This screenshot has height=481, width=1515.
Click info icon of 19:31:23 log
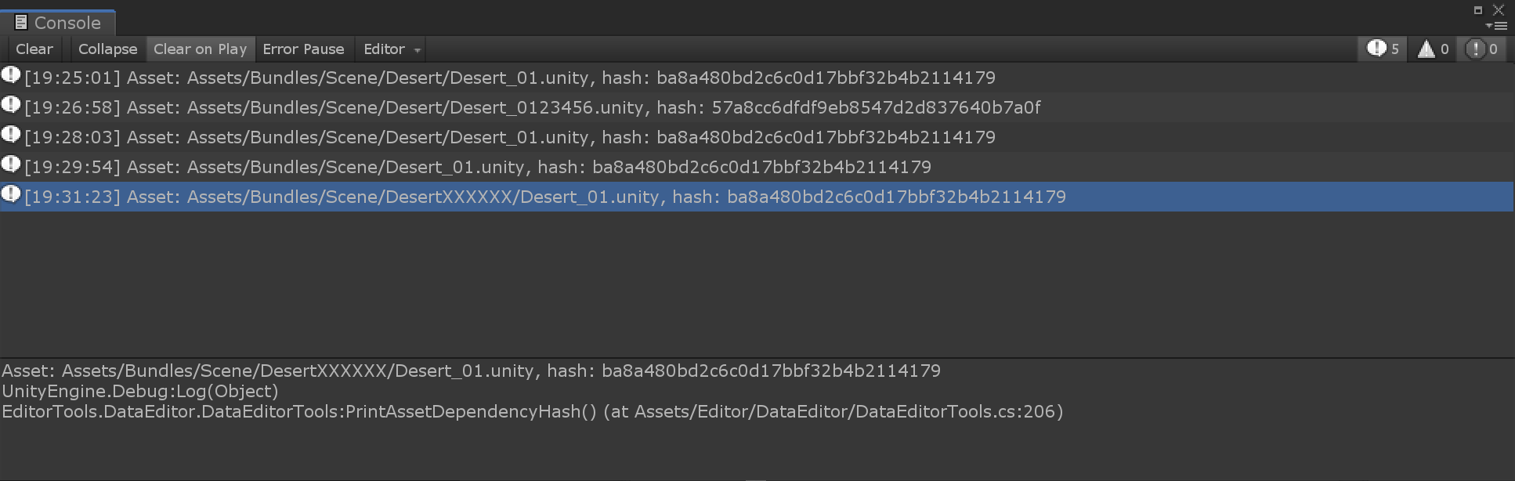tap(11, 194)
